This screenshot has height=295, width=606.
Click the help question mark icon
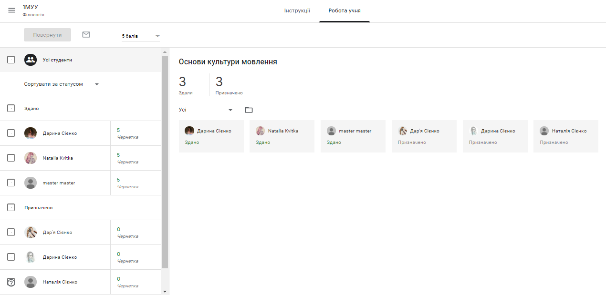11,282
